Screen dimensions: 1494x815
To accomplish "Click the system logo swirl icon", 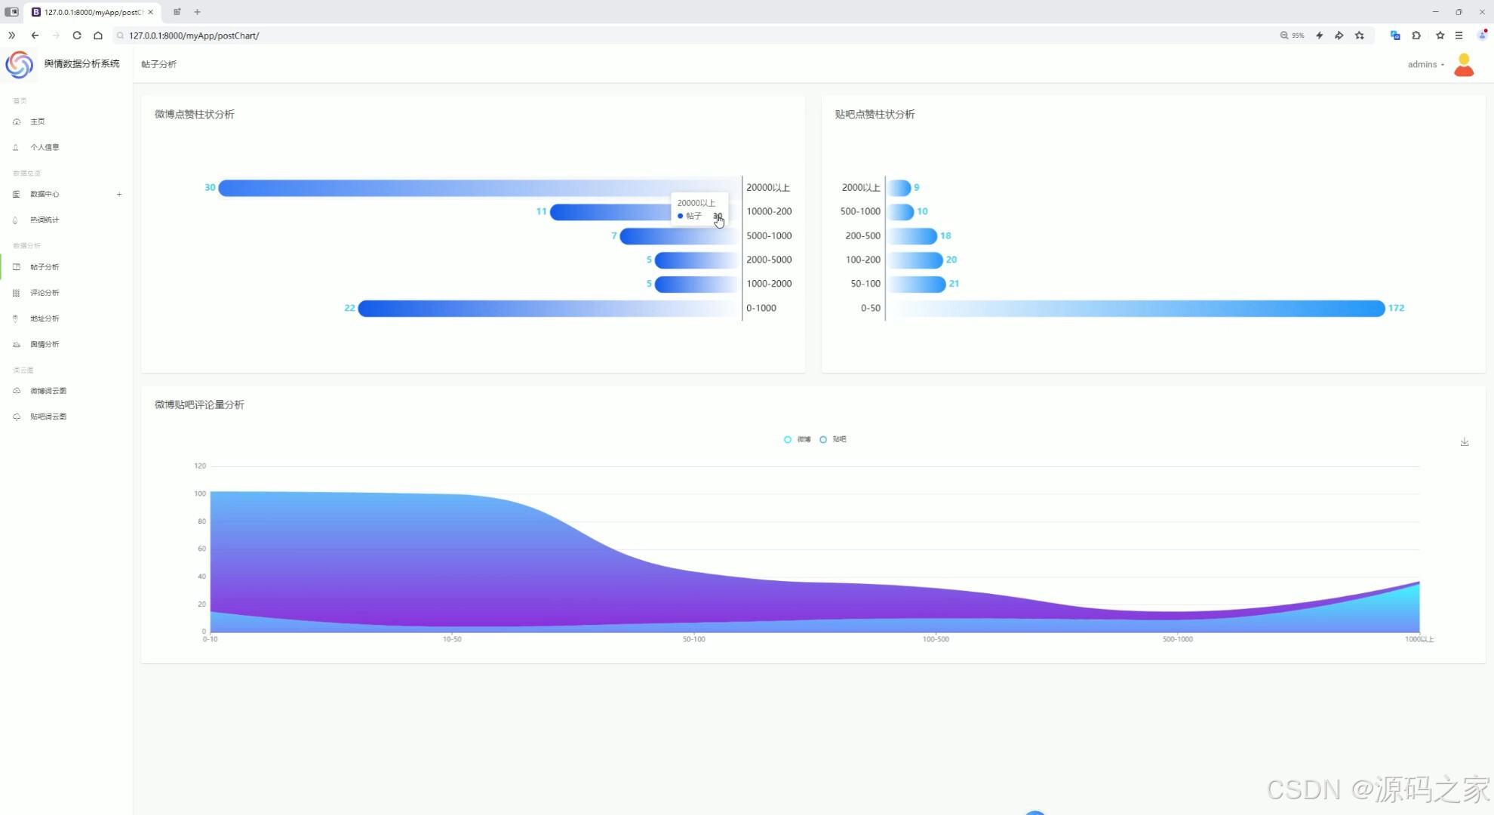I will click(x=20, y=65).
